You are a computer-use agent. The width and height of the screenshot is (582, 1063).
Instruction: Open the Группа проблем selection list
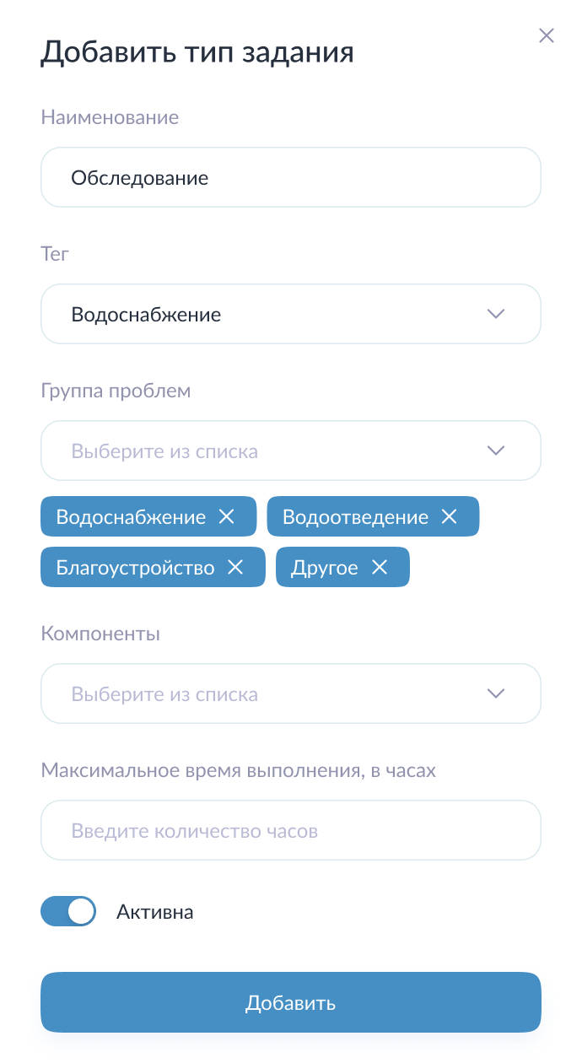(x=291, y=450)
